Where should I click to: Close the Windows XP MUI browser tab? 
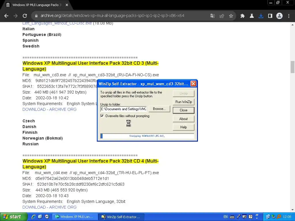(x=67, y=5)
